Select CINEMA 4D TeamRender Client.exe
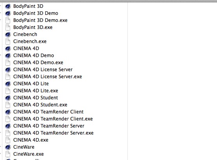 [x=53, y=119]
